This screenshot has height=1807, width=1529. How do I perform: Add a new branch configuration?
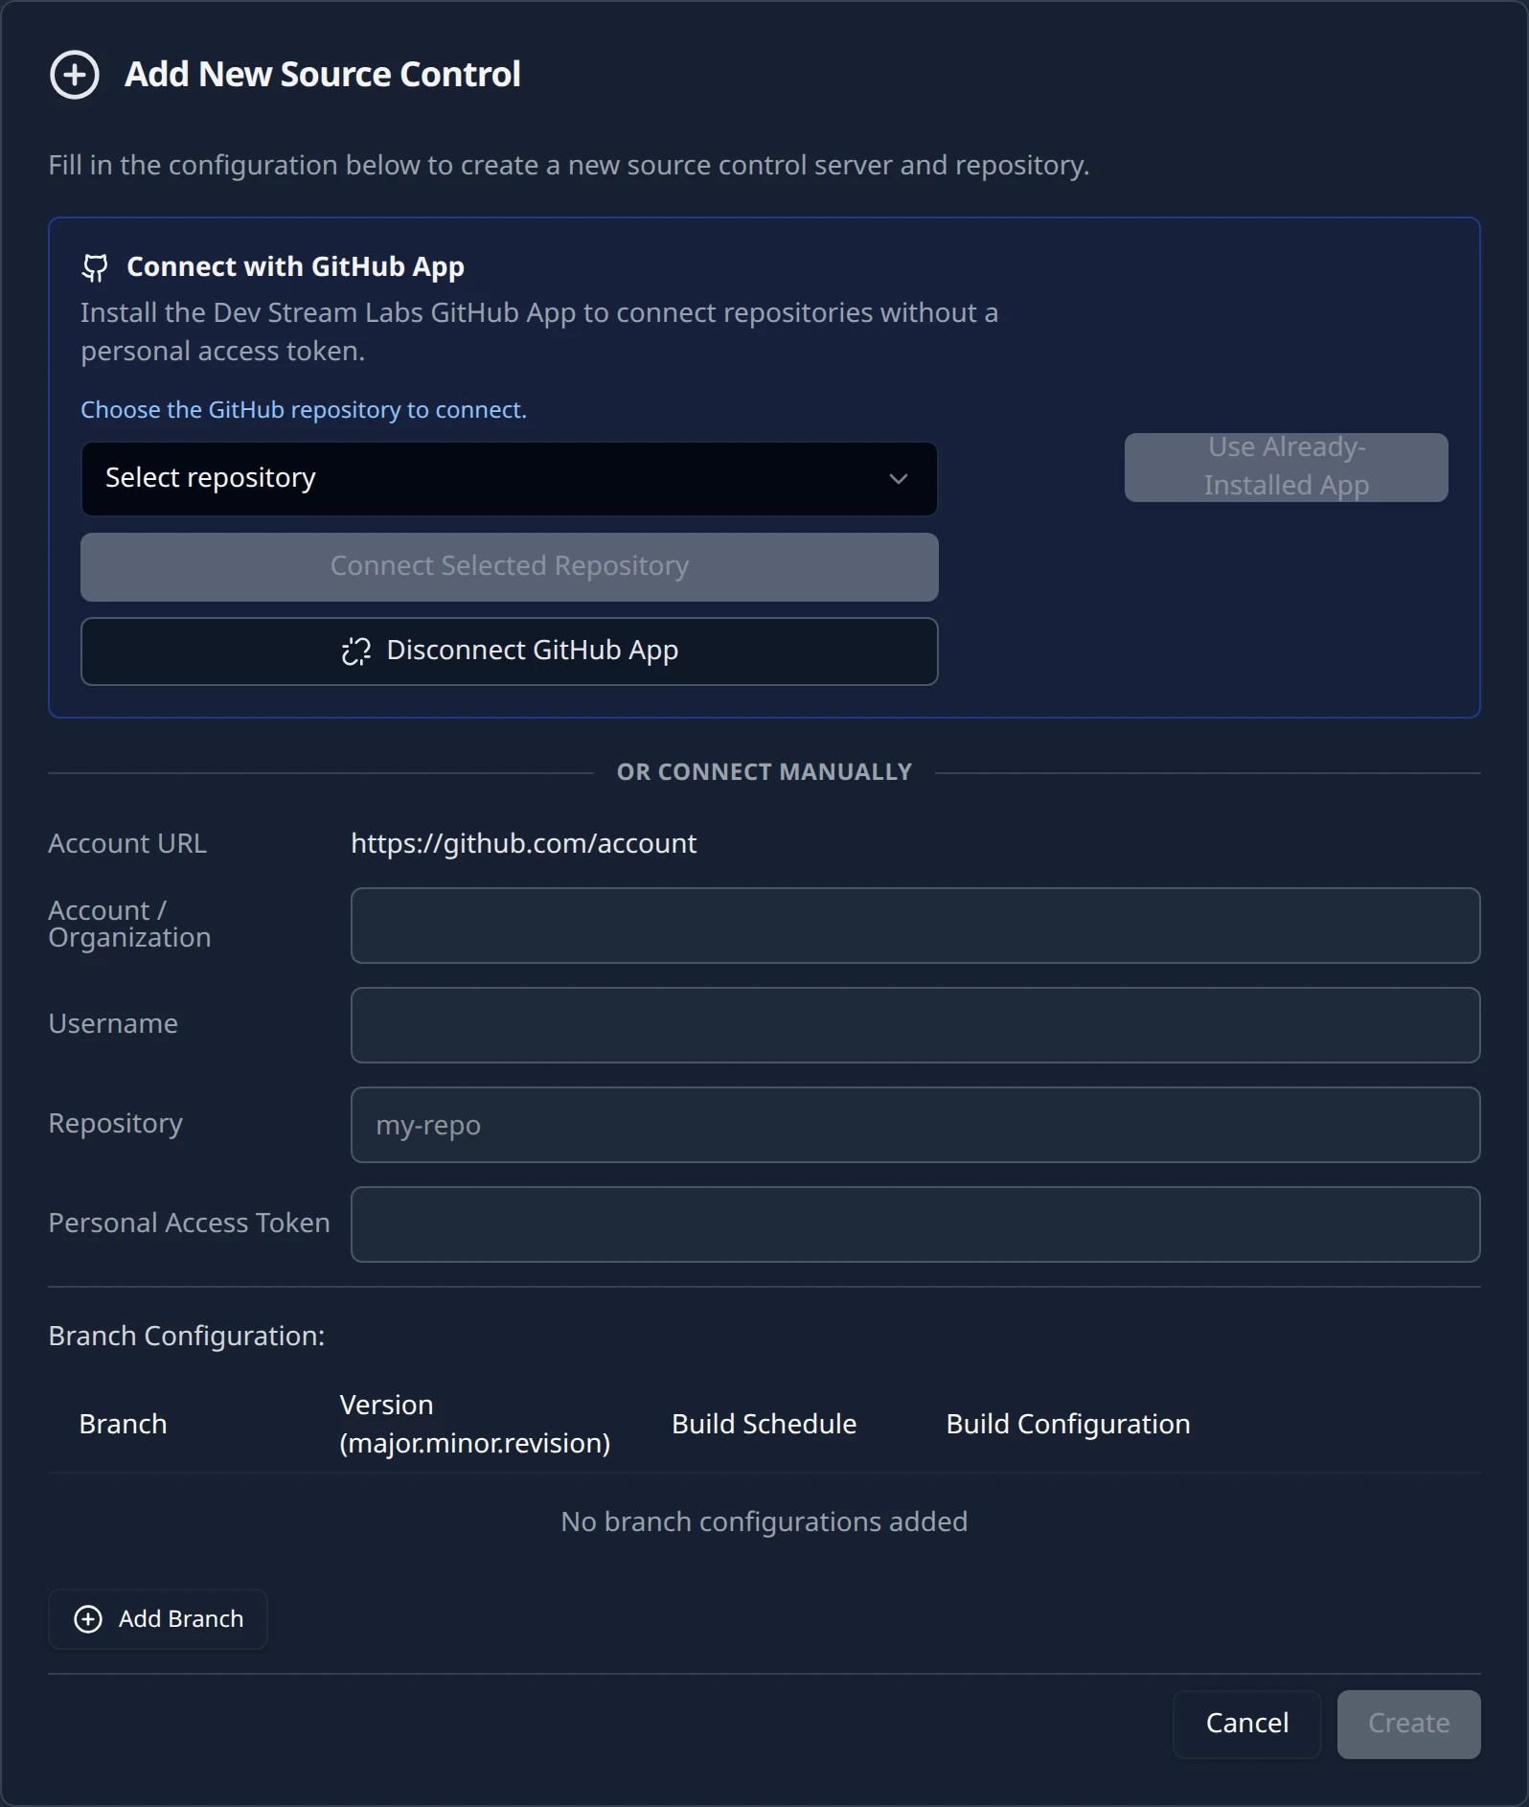tap(158, 1619)
